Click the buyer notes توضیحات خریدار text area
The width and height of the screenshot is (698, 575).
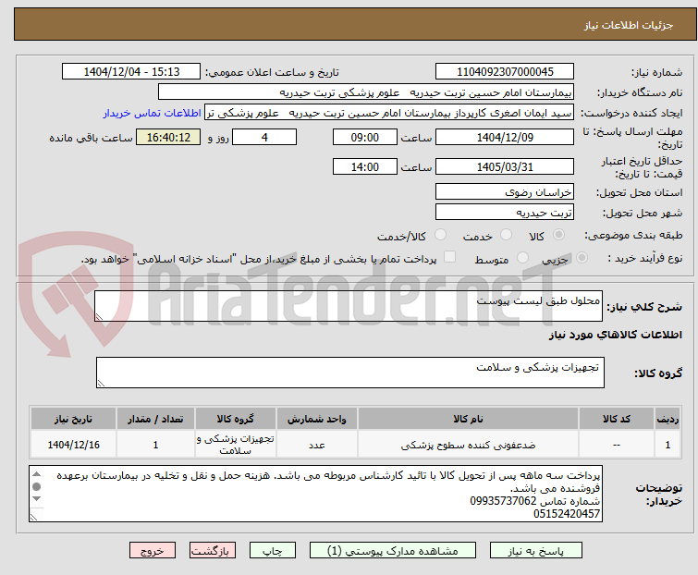coord(315,494)
